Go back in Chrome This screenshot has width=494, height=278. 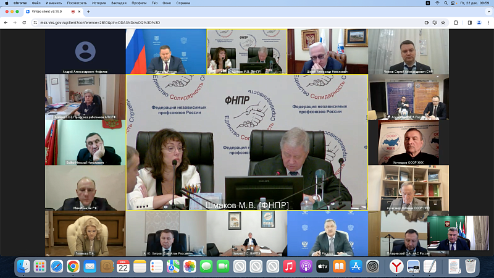(6, 23)
